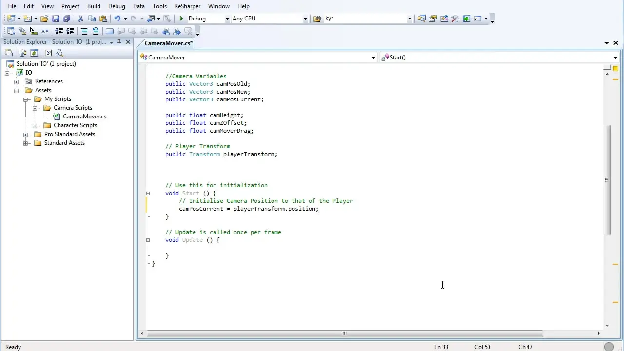624x351 pixels.
Task: Collapse the Start method outline region
Action: tap(148, 193)
